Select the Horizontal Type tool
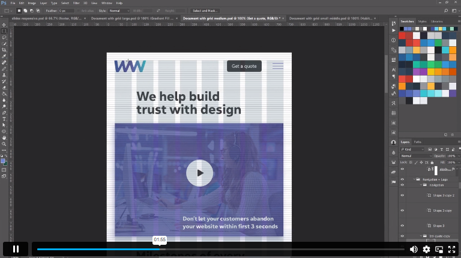Viewport: 461px width, 258px height. tap(4, 119)
